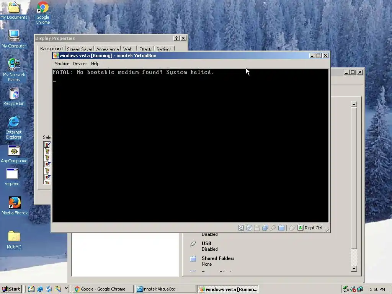
Task: Click inside the black VM screen showing FATAL error
Action: click(x=190, y=145)
